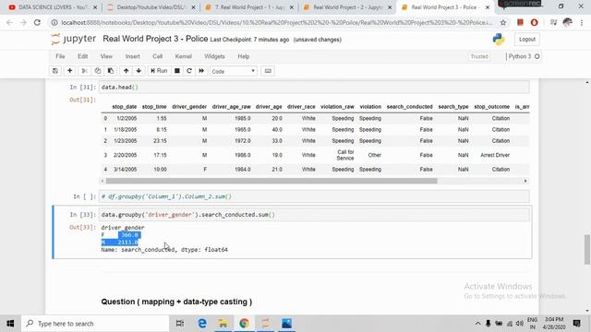
Task: Switch to Real World Project - 2 tab
Action: [347, 7]
